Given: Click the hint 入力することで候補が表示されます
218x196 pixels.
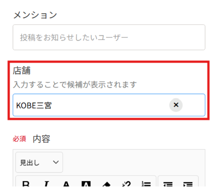Looking at the screenshot, I should tap(75, 85).
